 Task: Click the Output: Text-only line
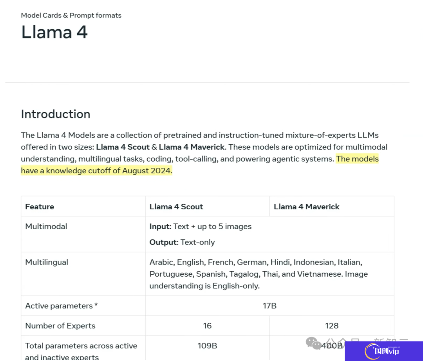point(182,242)
